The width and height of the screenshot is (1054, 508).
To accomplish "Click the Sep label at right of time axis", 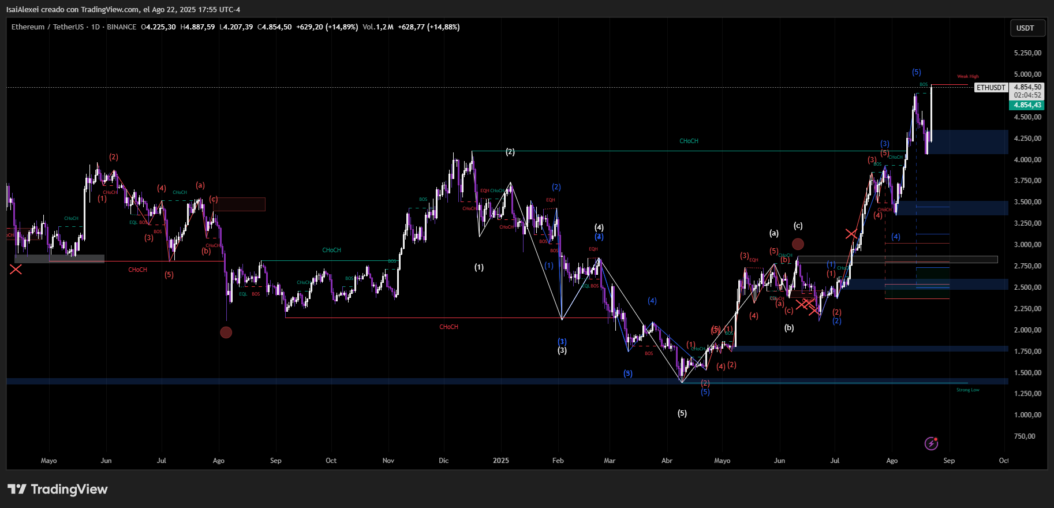I will click(x=949, y=461).
